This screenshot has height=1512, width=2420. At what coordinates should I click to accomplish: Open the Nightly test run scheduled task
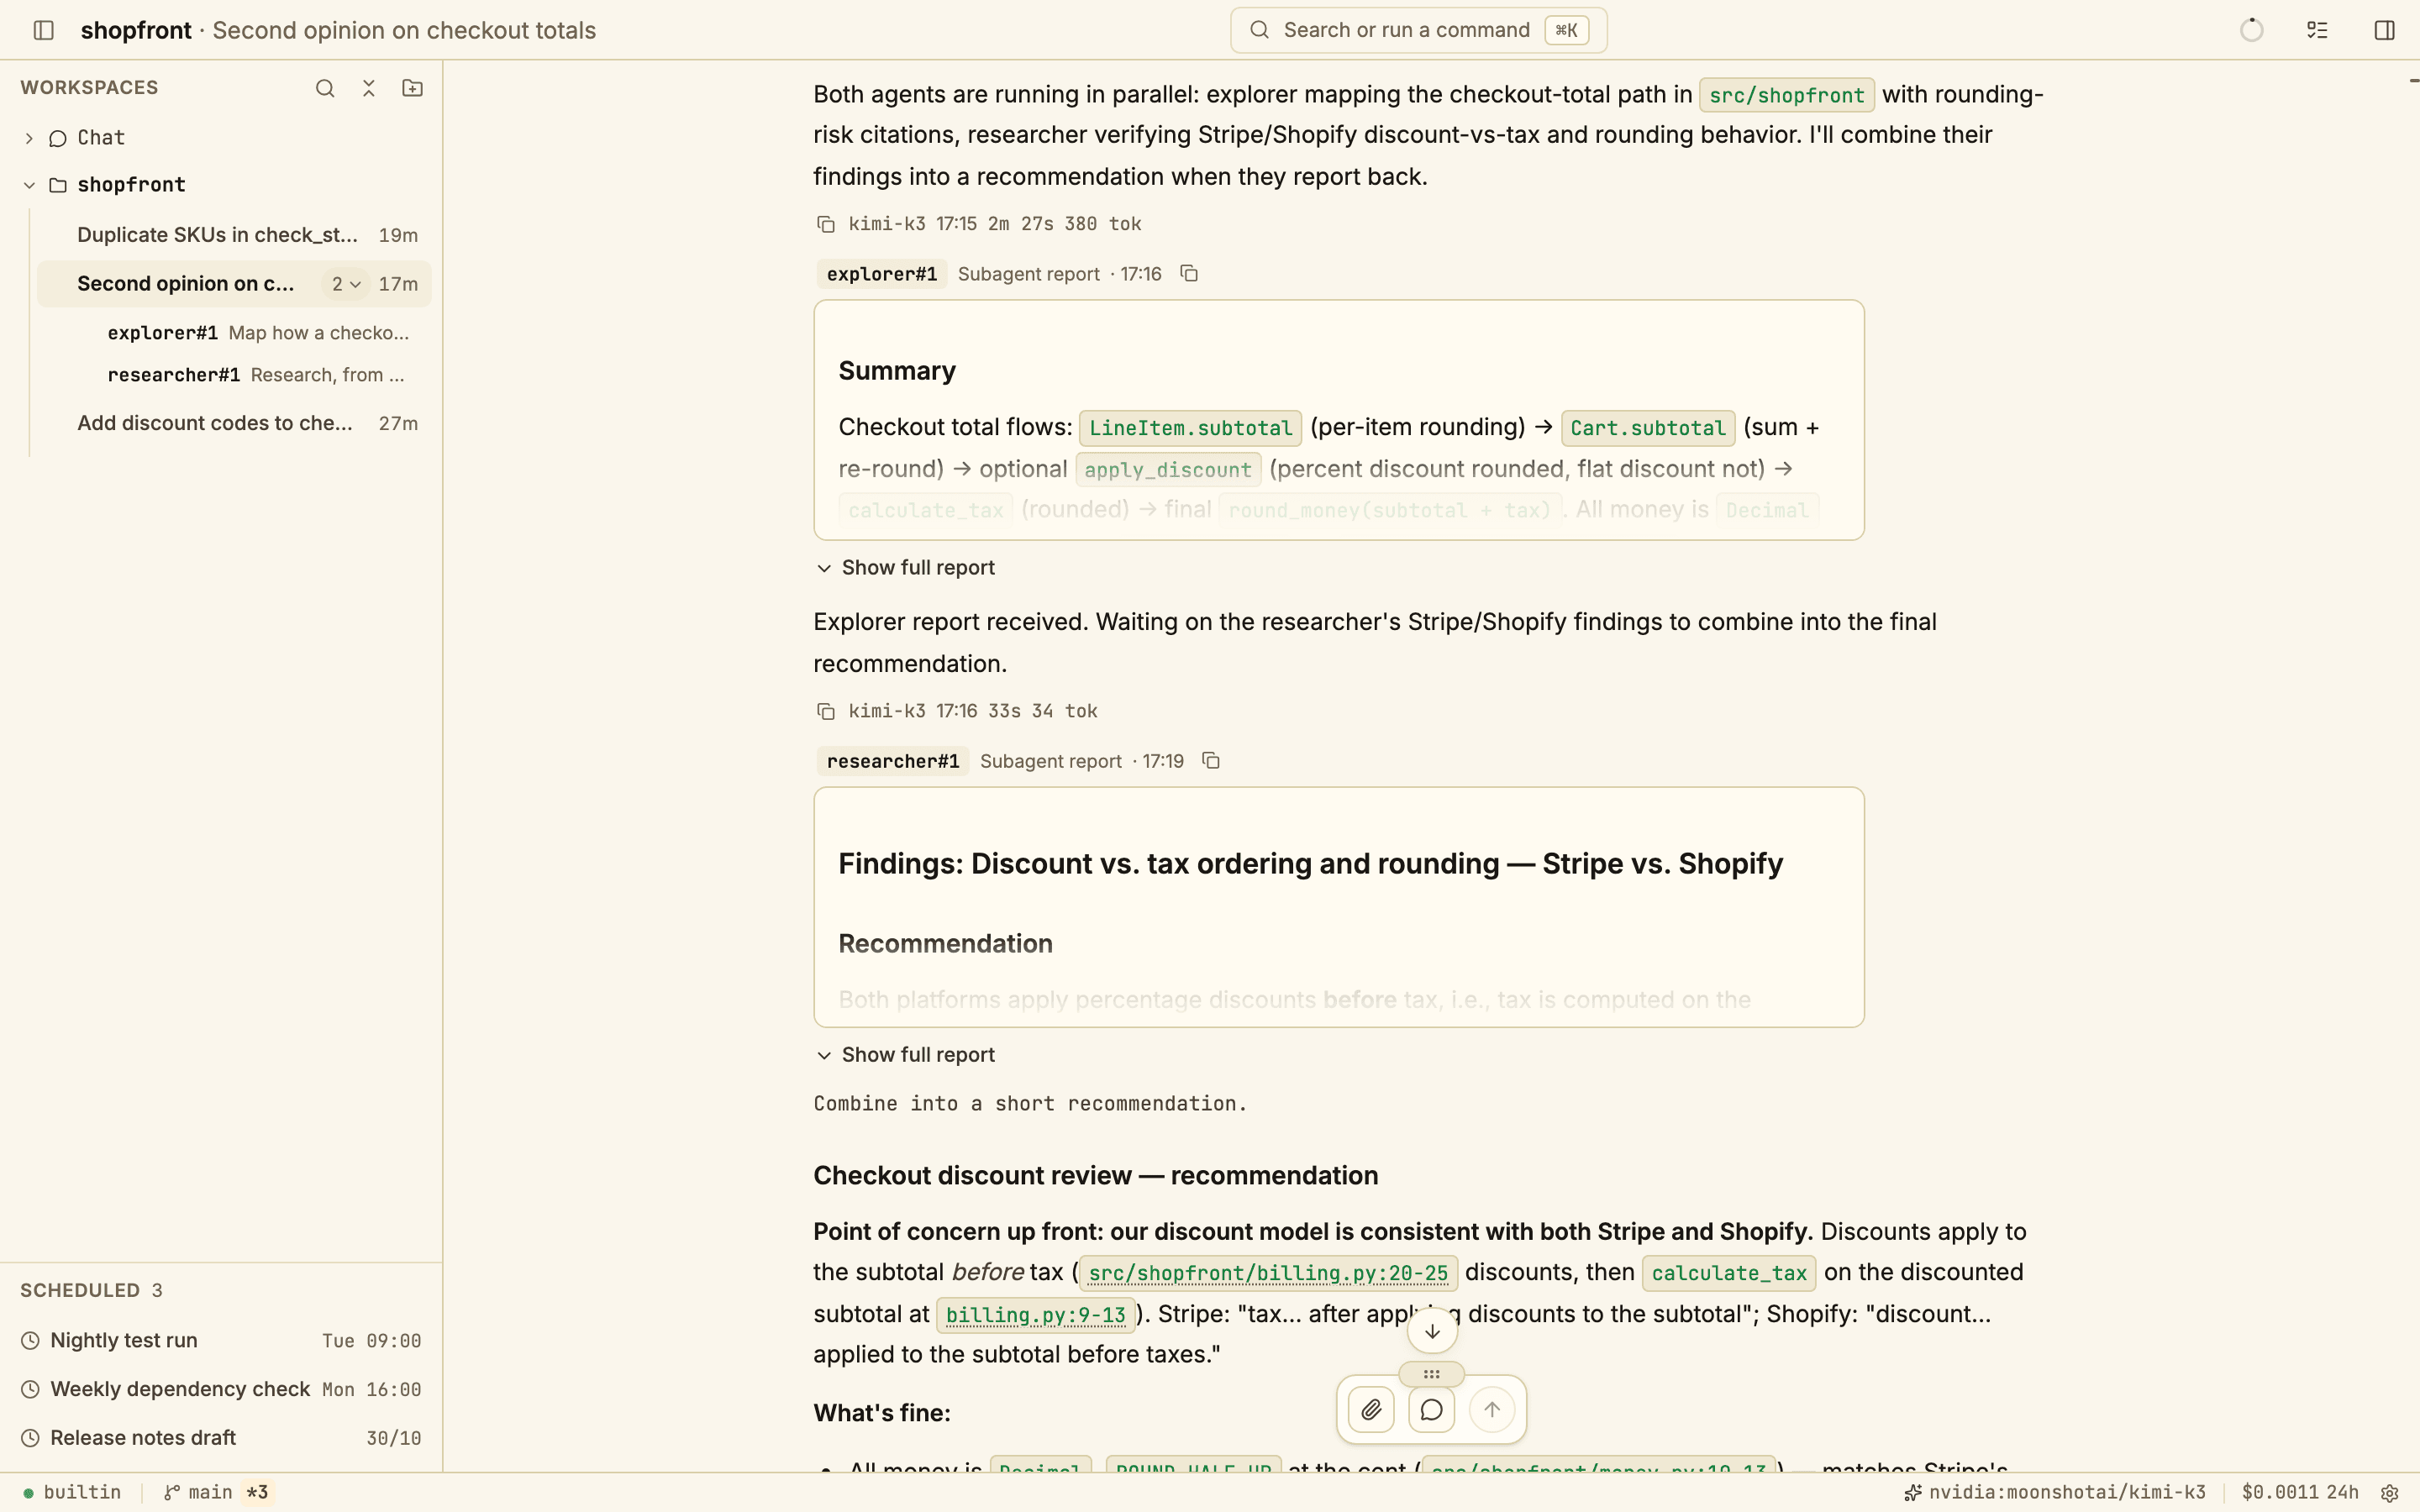click(x=221, y=1341)
